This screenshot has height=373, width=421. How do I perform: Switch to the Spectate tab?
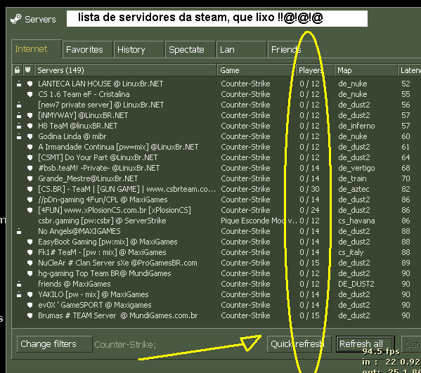190,50
